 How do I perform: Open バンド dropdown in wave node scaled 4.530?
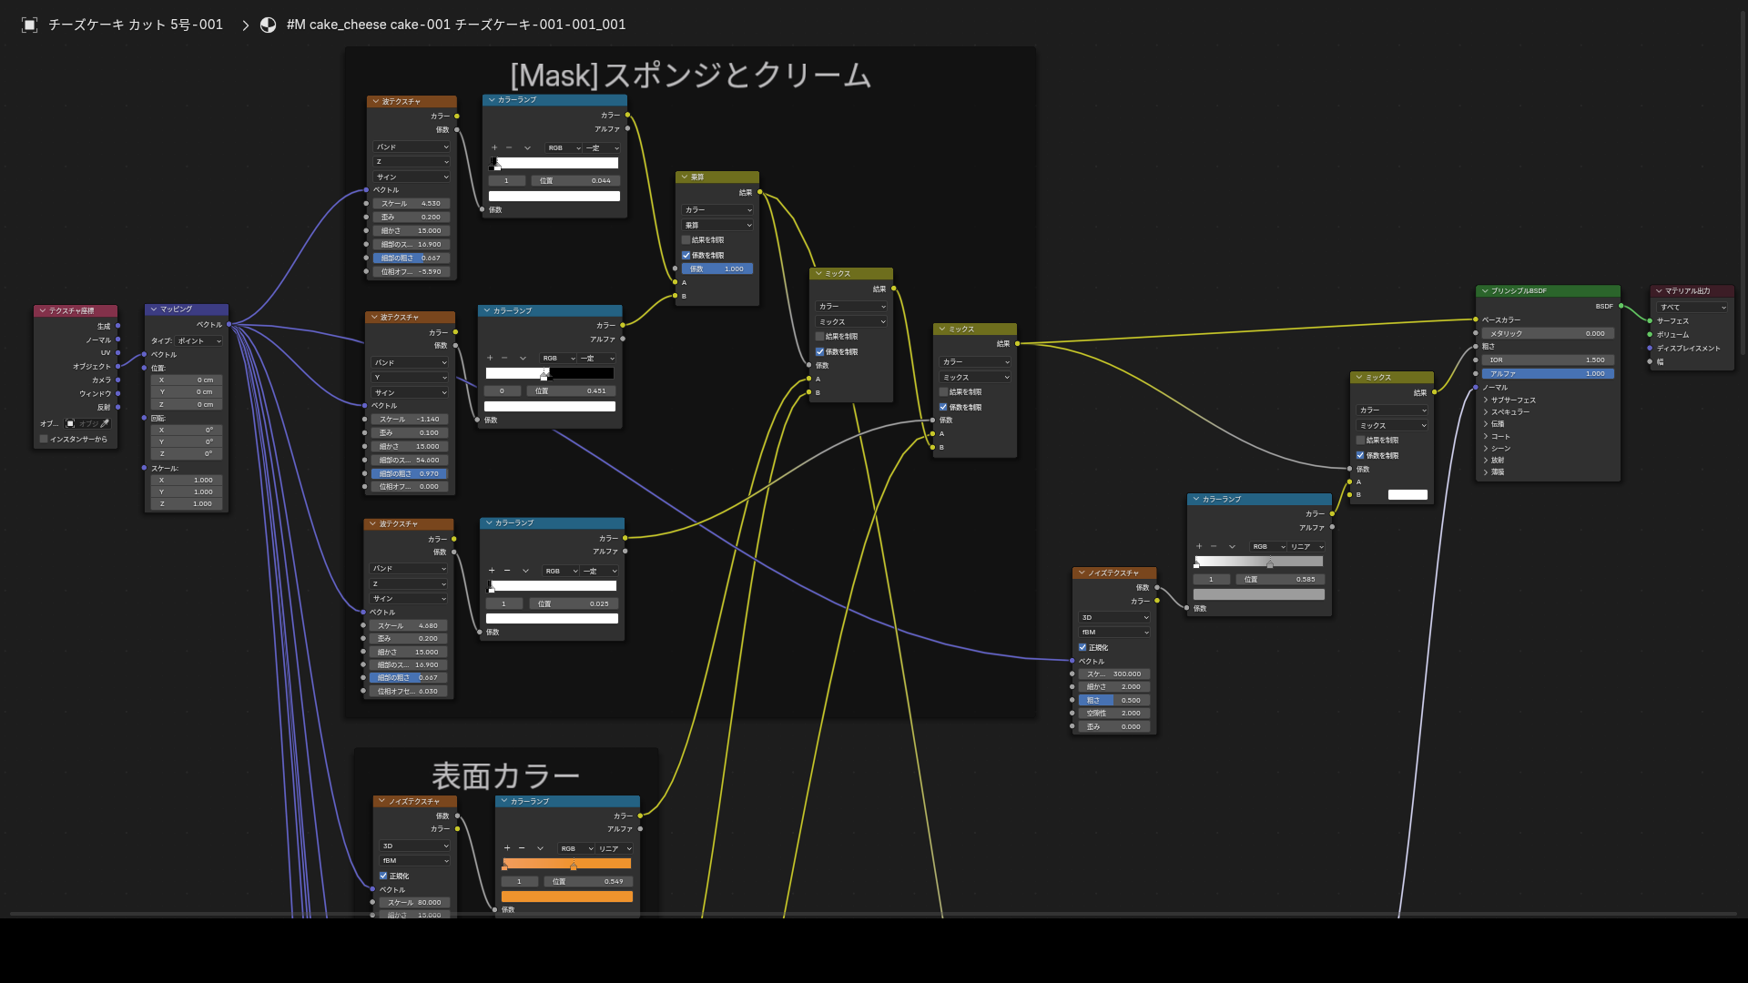[412, 147]
